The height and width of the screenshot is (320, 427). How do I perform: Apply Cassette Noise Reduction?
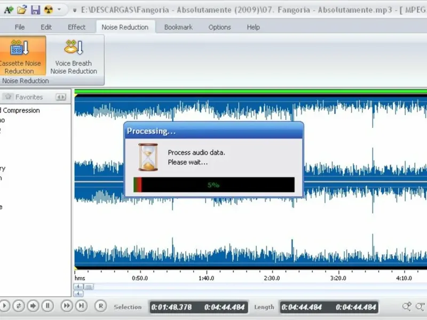(22, 56)
